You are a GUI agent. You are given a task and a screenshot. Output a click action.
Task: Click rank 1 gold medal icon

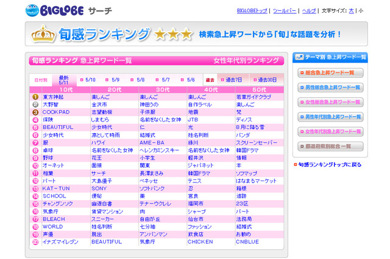[35, 97]
